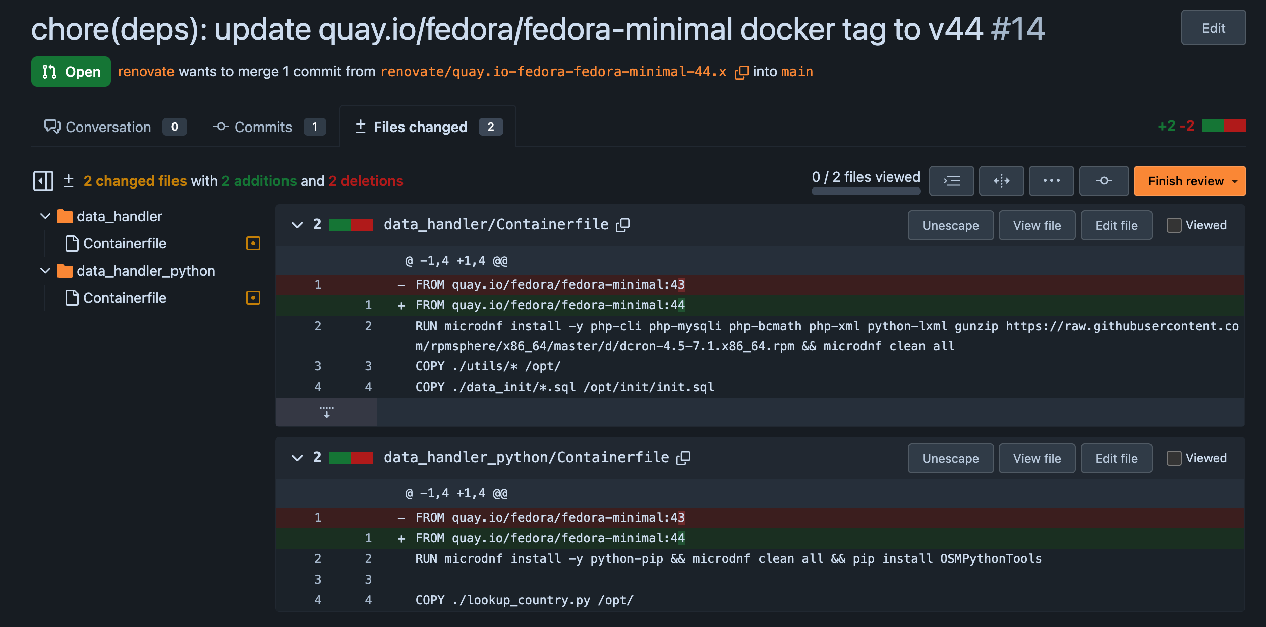Collapse the data_handler/Containerfile diff
Viewport: 1266px width, 627px height.
[297, 225]
